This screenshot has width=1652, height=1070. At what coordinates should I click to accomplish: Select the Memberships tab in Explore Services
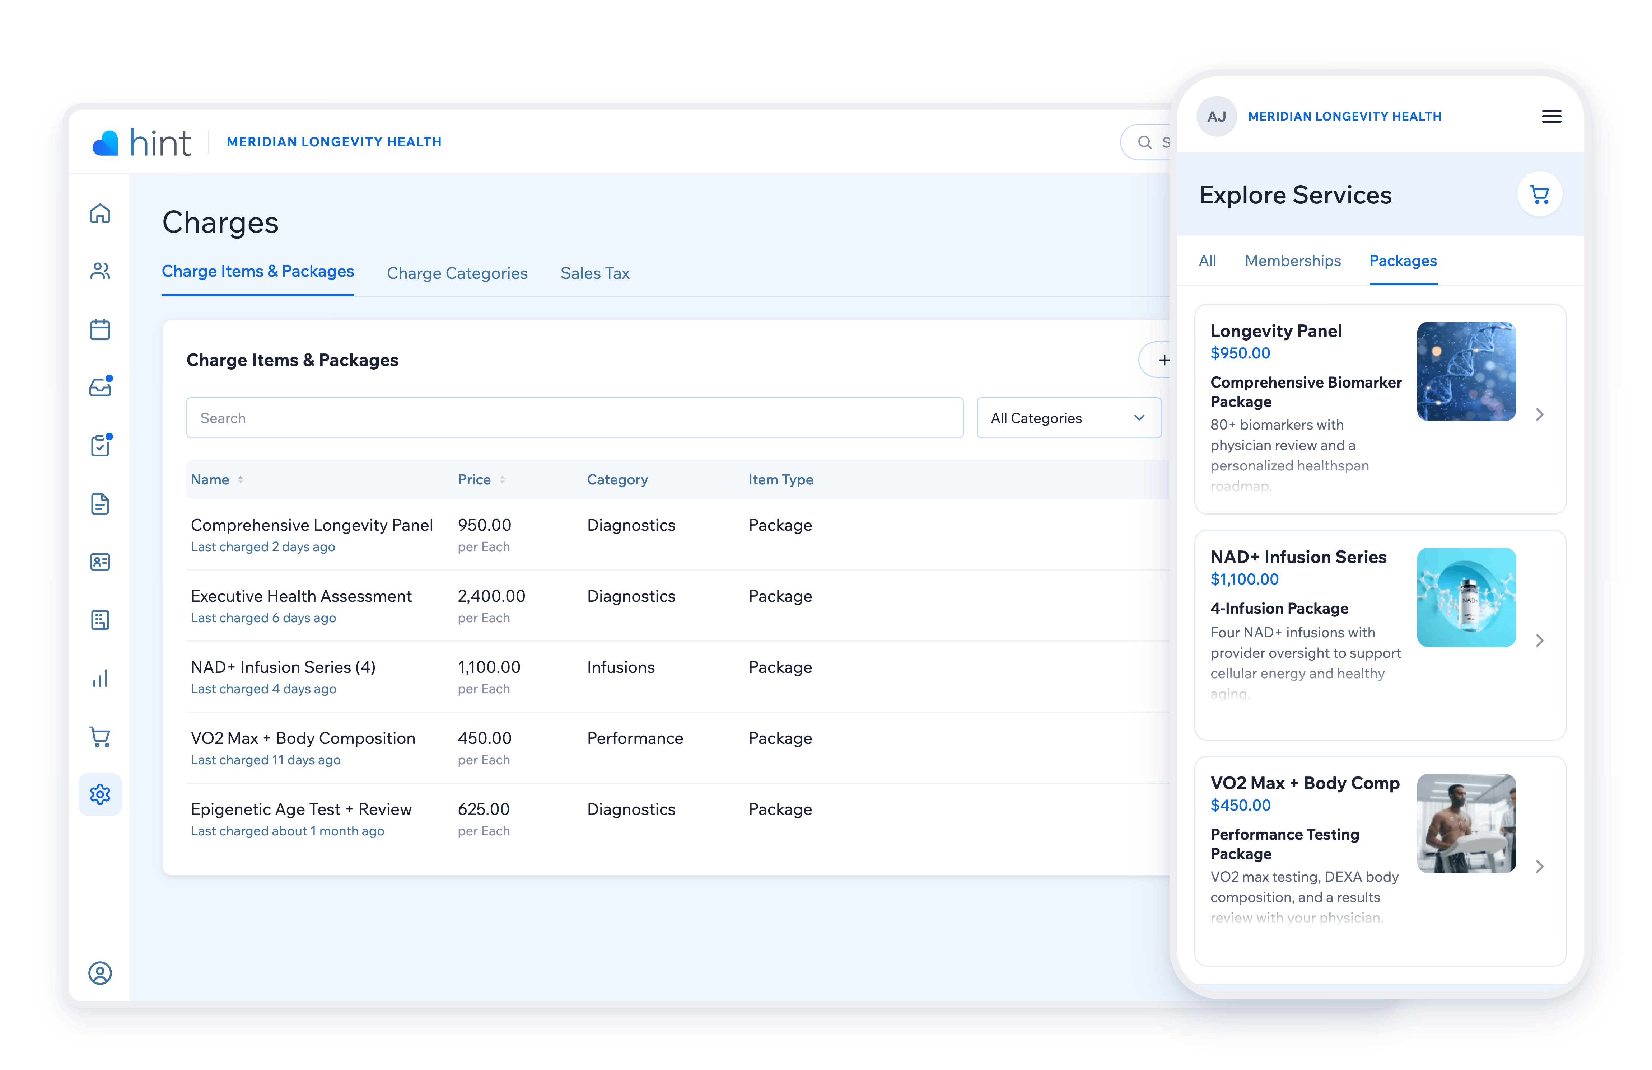click(1292, 261)
